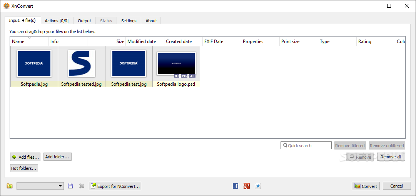Delete the script with the grey X icon
This screenshot has height=196, width=416.
click(x=82, y=186)
